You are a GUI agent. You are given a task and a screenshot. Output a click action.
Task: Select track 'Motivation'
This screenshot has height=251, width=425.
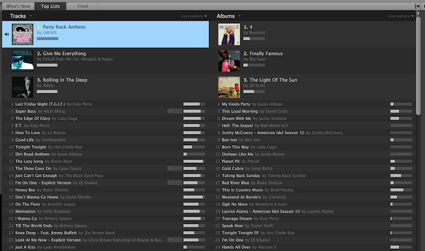tap(25, 211)
